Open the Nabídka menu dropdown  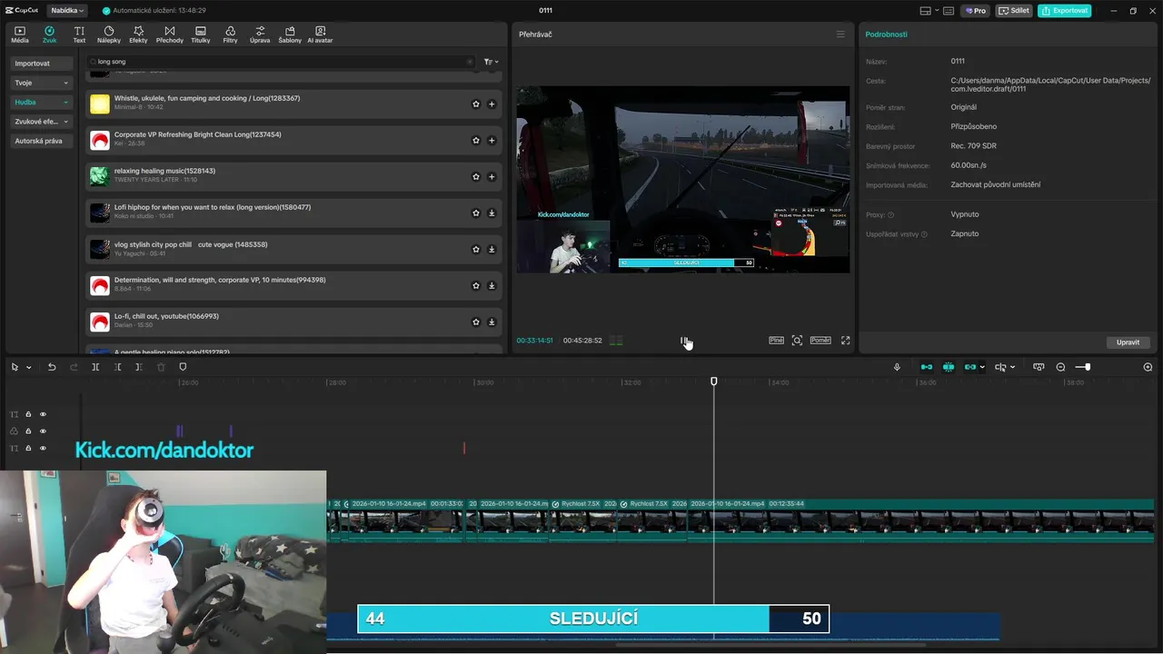[67, 11]
